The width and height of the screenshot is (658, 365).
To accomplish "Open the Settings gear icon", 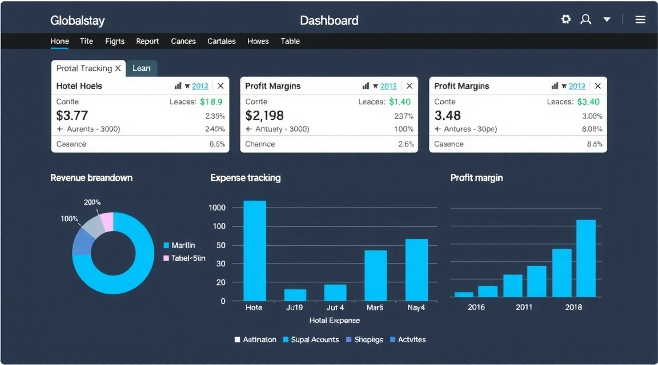I will pos(565,19).
